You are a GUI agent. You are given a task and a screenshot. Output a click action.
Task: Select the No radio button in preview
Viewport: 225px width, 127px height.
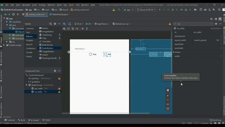pyautogui.click(x=107, y=54)
